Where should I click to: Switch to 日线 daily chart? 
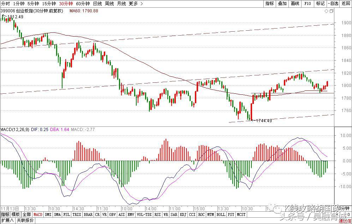coord(97,4)
